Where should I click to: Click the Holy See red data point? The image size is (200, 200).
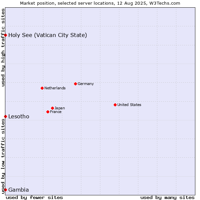click(5, 35)
